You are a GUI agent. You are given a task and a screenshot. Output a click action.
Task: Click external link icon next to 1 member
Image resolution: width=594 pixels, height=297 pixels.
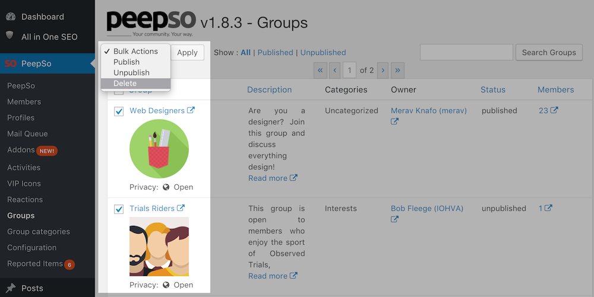548,208
